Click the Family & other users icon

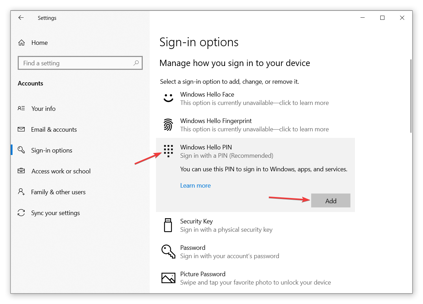[21, 192]
